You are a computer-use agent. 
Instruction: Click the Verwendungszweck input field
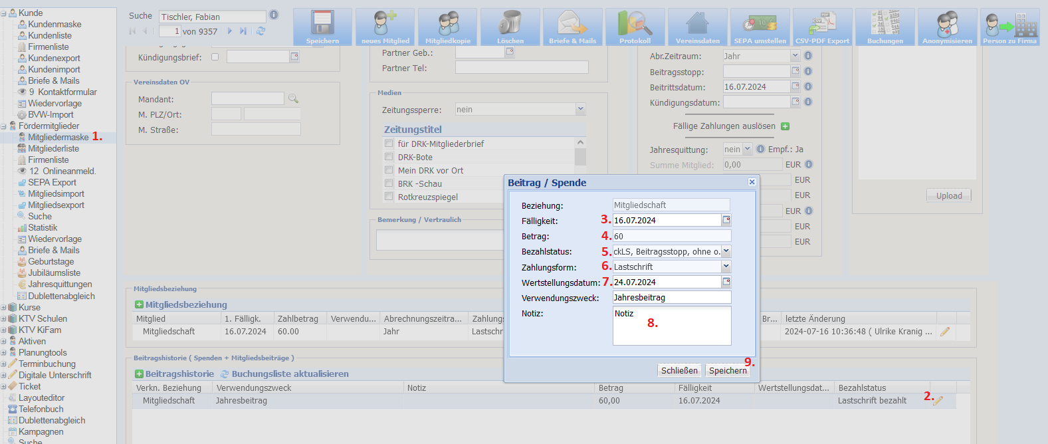click(x=672, y=297)
